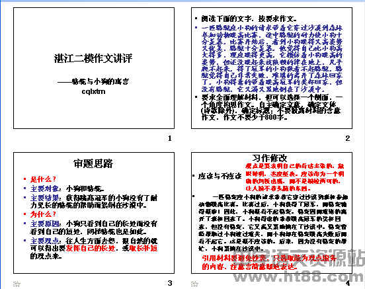Click blue label 主要观点 on slide 3
The height and width of the screenshot is (289, 365).
[45, 241]
